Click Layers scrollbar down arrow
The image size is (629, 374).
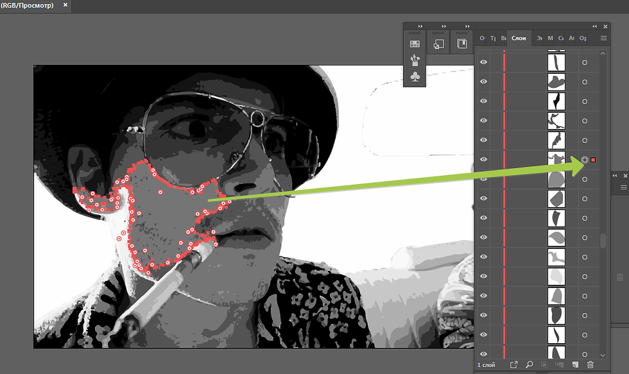pyautogui.click(x=603, y=355)
